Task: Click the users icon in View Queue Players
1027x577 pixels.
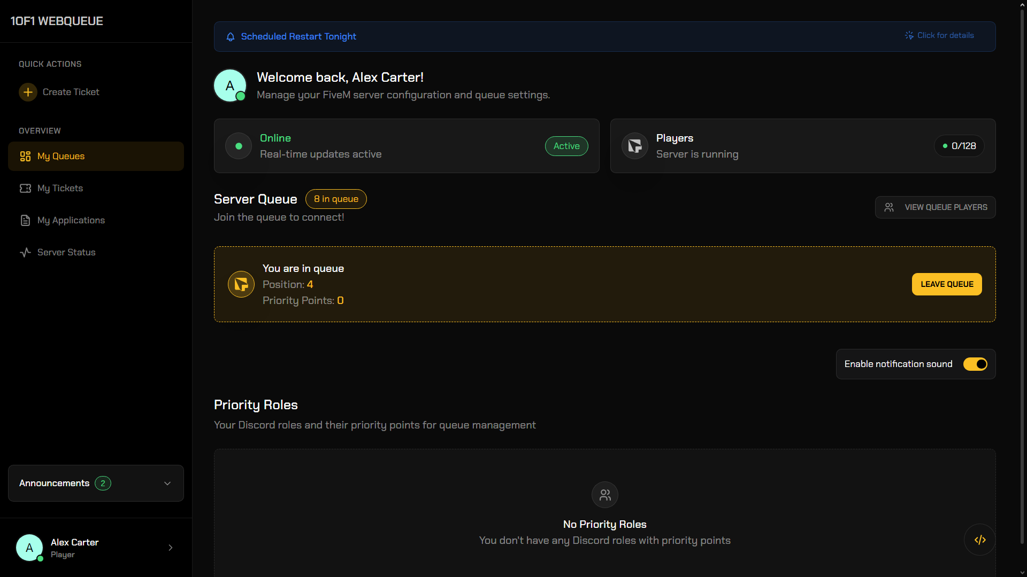Action: [889, 207]
